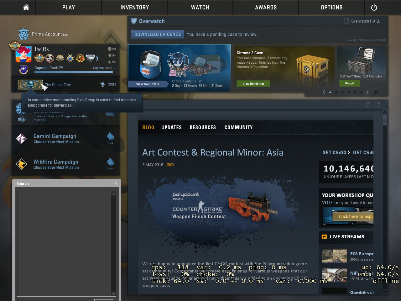The width and height of the screenshot is (401, 301).
Task: Open the ECS Europe stream thumbnail
Action: [x=335, y=256]
